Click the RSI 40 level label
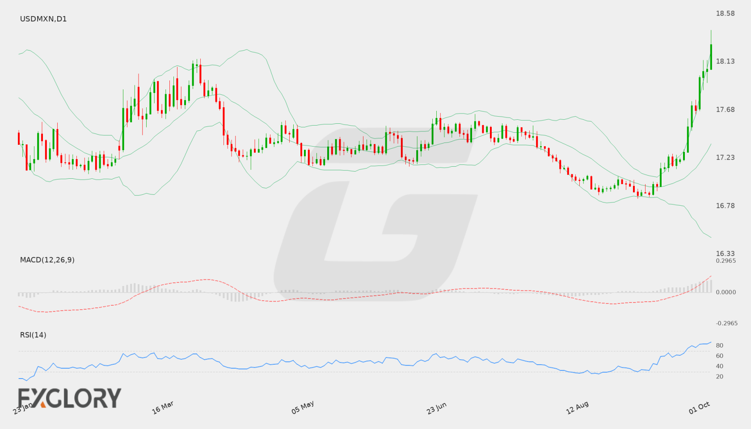 [x=720, y=366]
